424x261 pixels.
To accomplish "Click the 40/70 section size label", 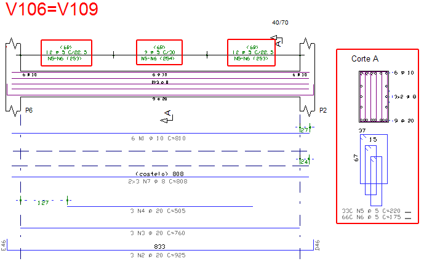I will click(x=279, y=23).
